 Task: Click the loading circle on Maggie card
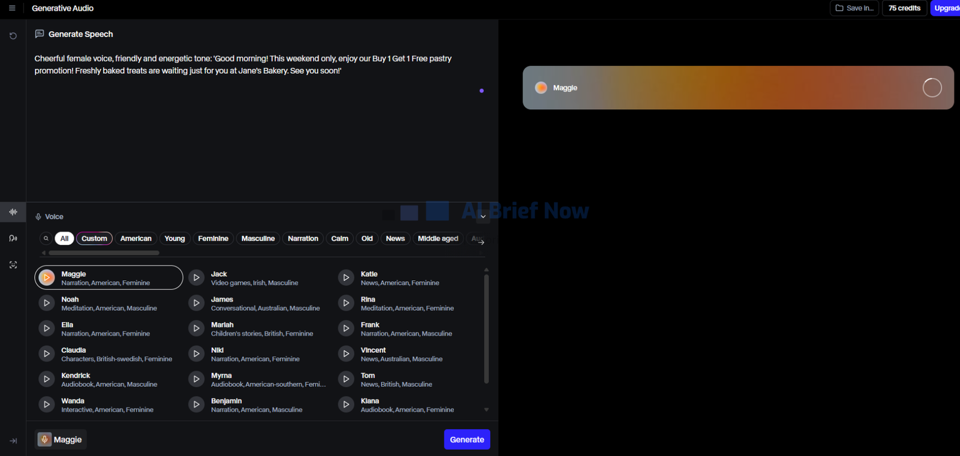932,88
